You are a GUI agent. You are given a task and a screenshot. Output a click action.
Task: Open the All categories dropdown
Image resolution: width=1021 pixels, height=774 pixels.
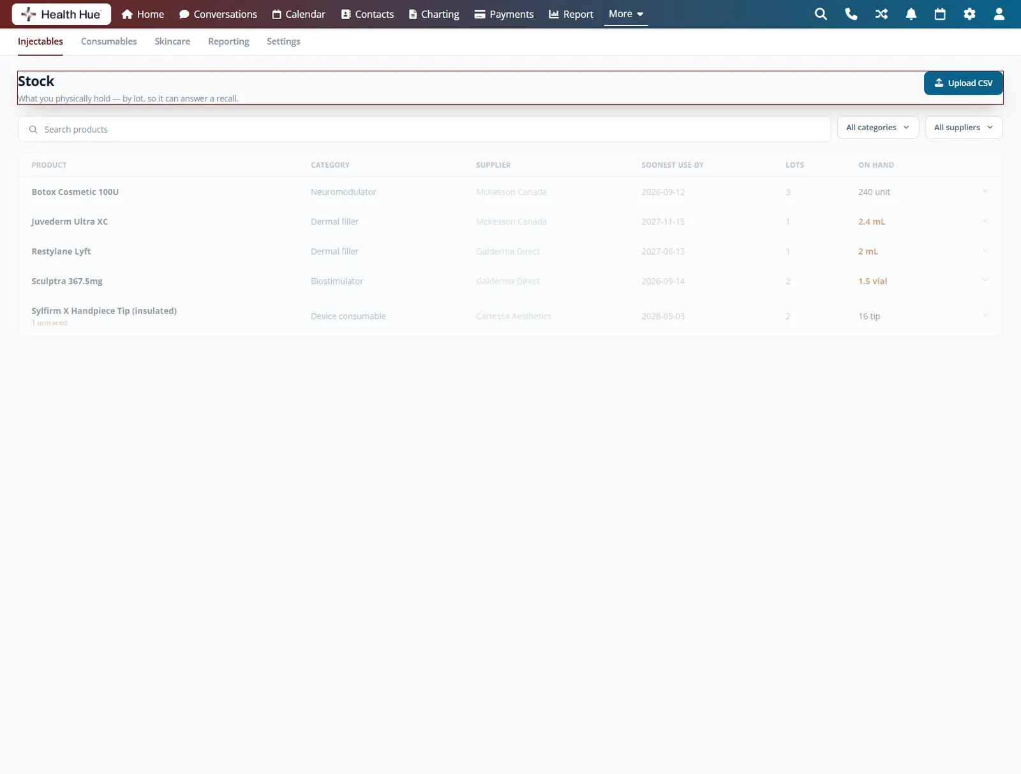click(x=878, y=127)
